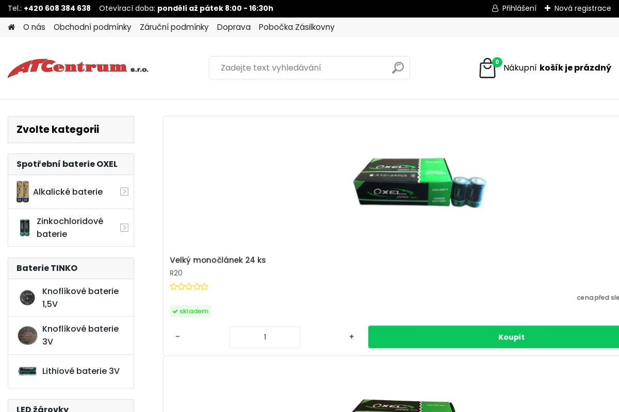Open the Doprava menu item
This screenshot has width=619, height=412.
click(234, 27)
